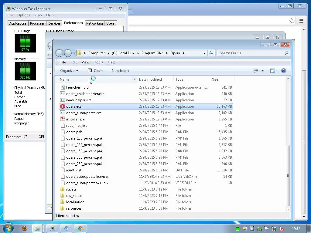Open Name column filter dropdown arrow
The image size is (311, 233).
pyautogui.click(x=135, y=79)
